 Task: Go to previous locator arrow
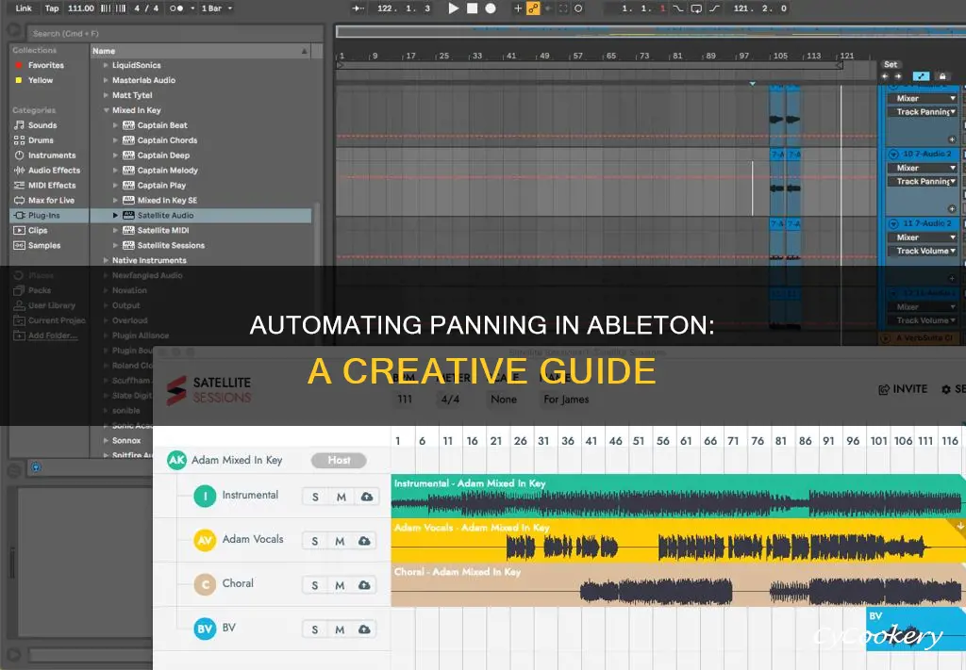point(885,76)
